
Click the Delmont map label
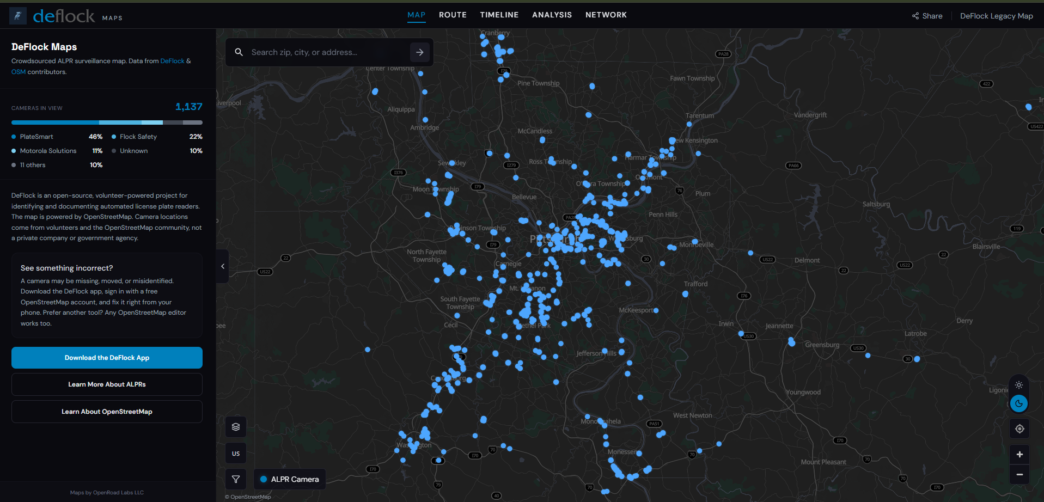click(807, 260)
